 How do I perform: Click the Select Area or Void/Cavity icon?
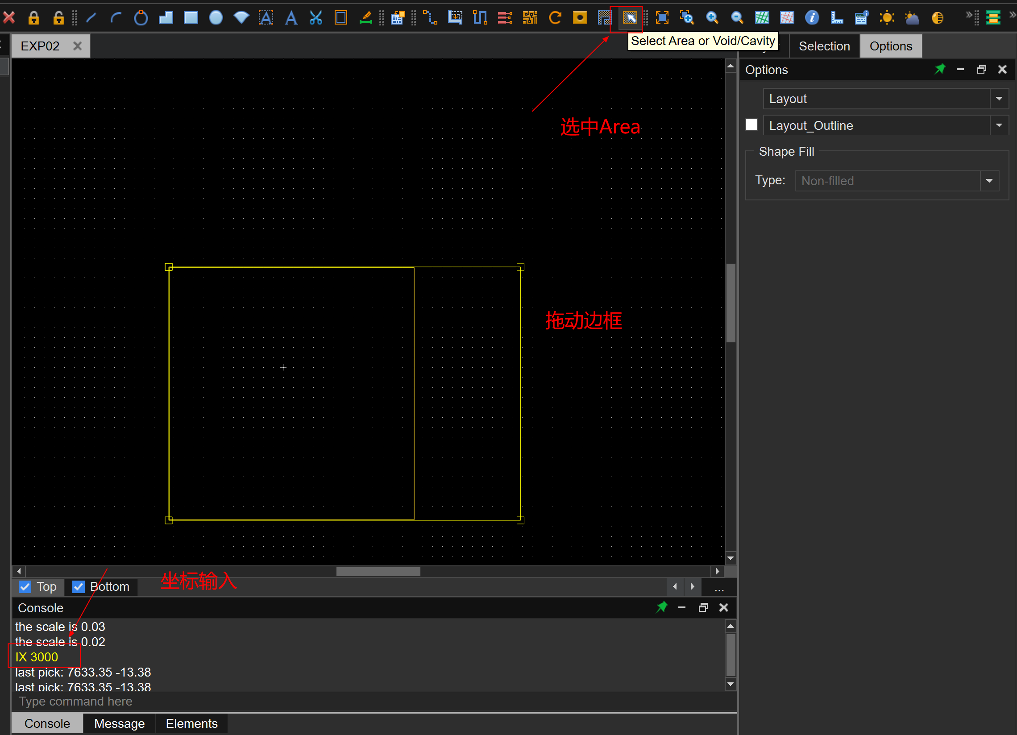point(630,18)
